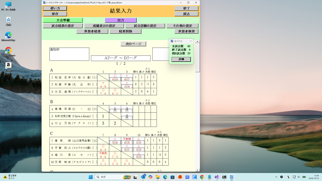Click League A result 7-6 cell
The image size is (322, 181).
103,92
